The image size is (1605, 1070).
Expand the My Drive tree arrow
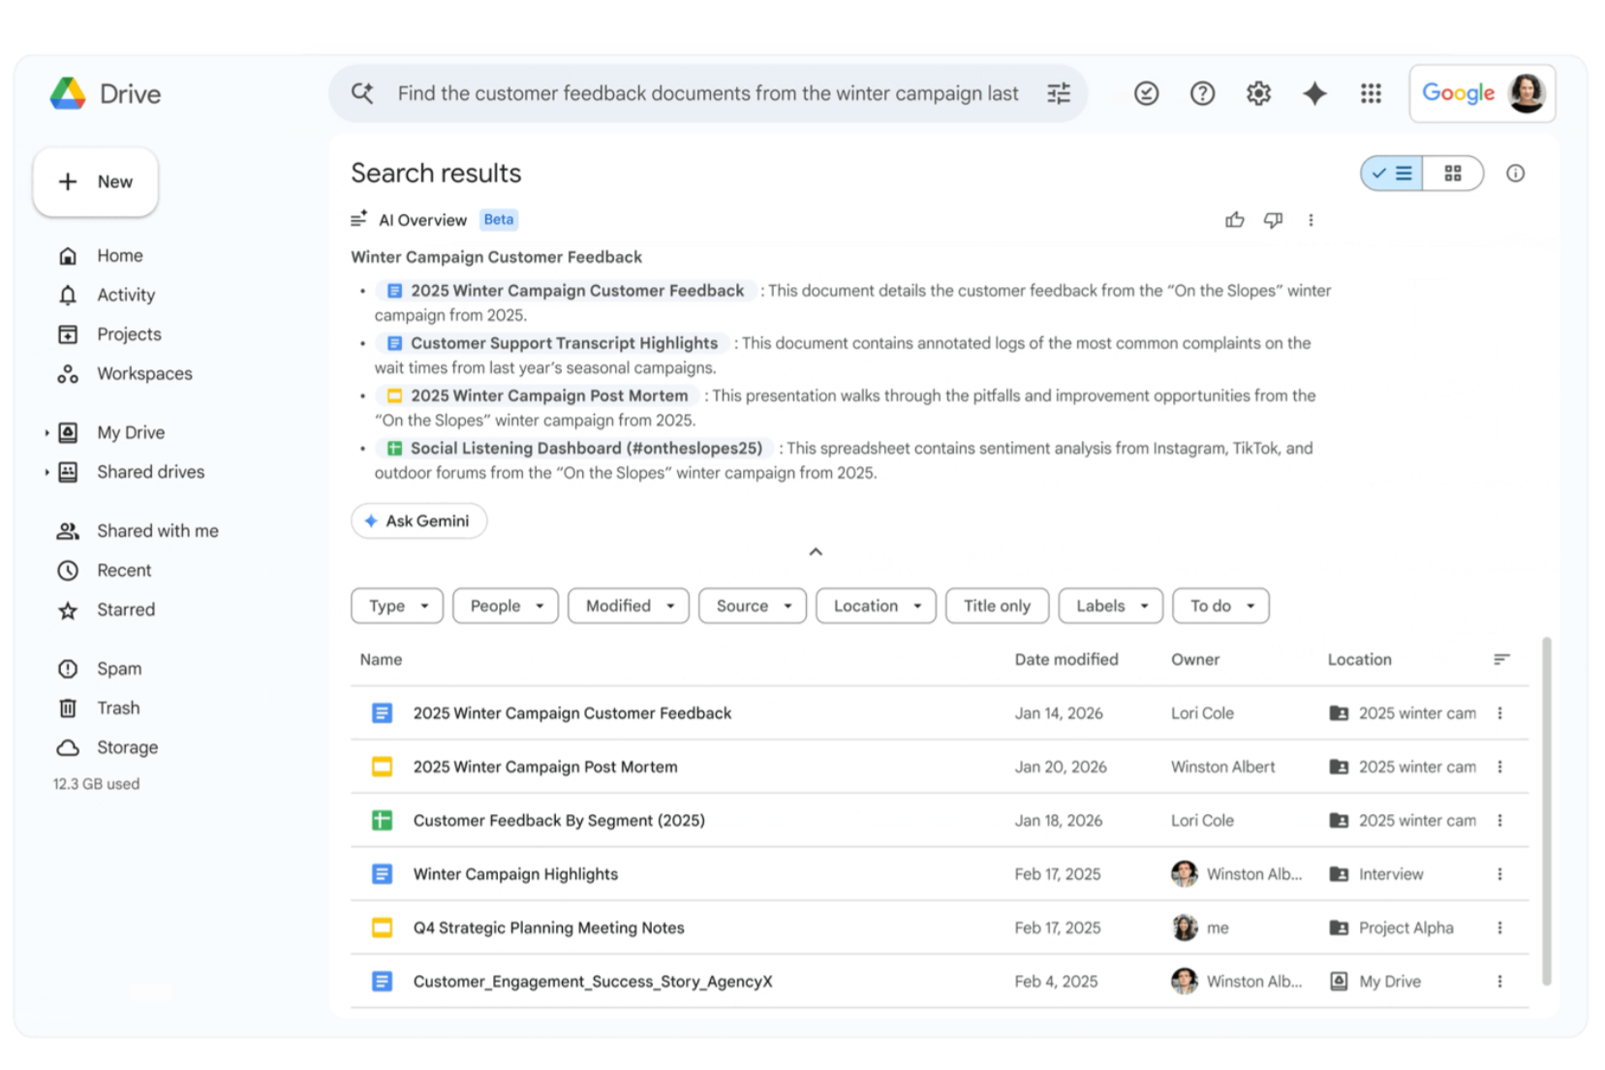pyautogui.click(x=46, y=433)
